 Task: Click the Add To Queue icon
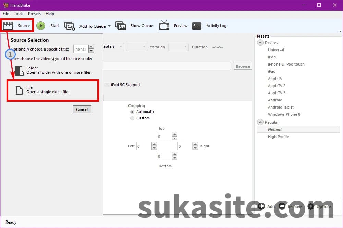point(70,26)
